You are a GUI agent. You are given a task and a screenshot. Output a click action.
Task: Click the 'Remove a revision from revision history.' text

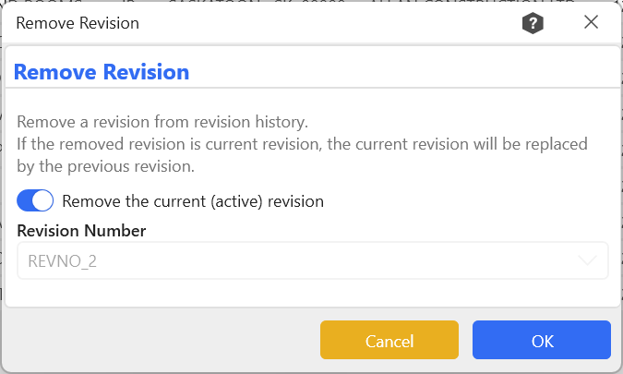point(162,122)
